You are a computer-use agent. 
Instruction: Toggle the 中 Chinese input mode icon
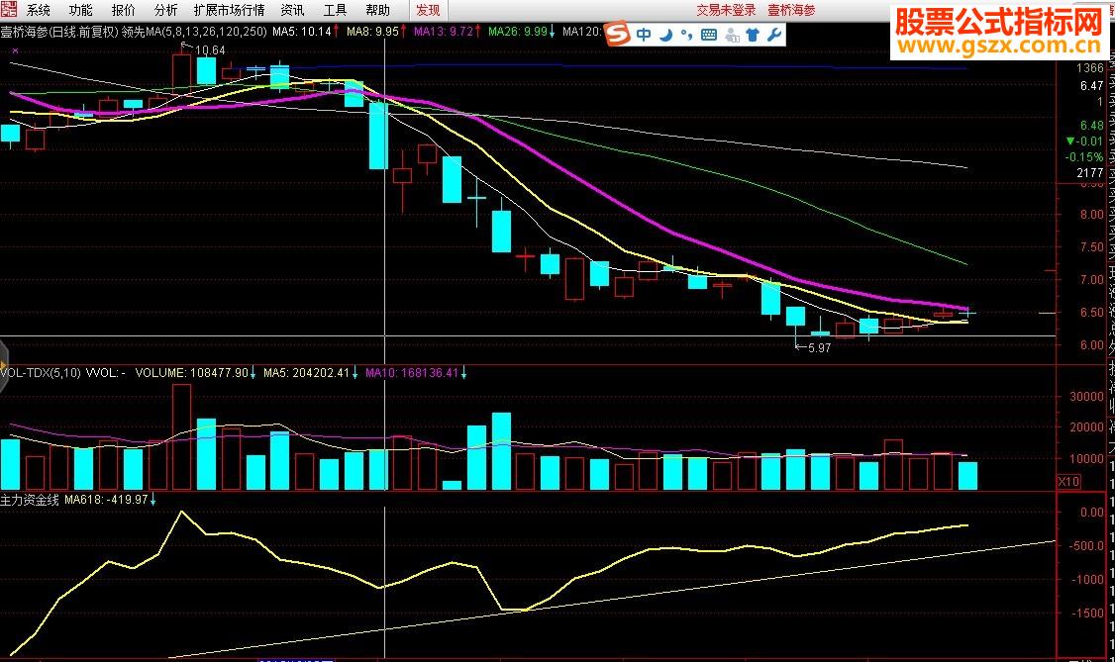point(645,34)
